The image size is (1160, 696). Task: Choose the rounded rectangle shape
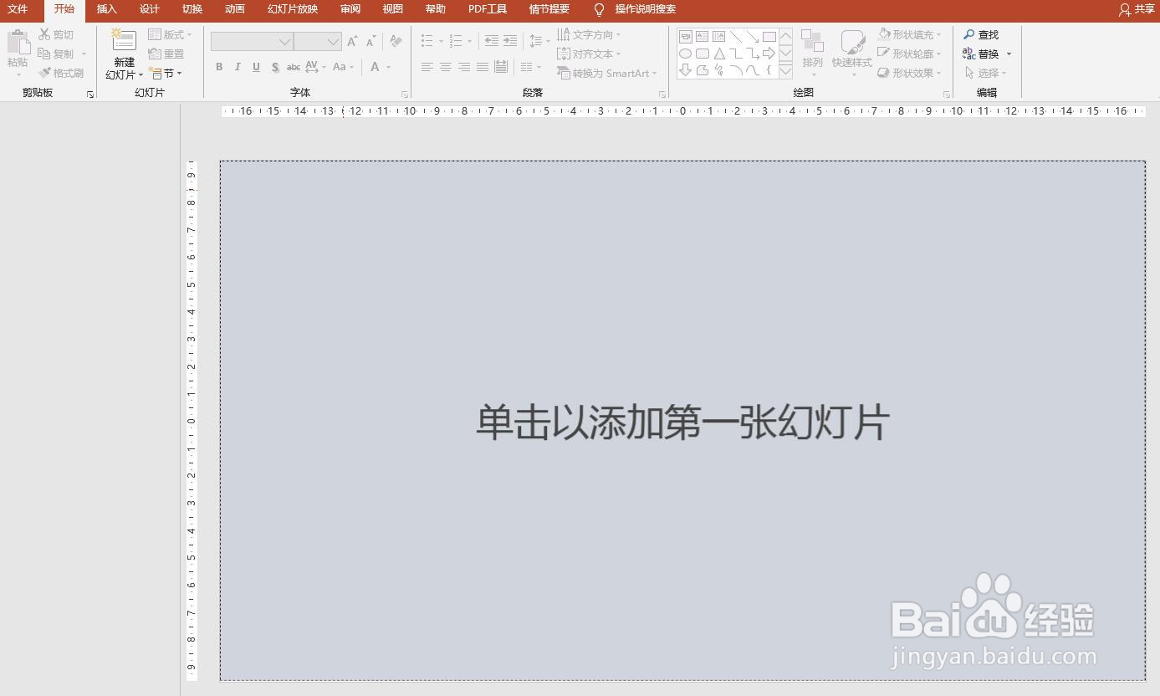[702, 54]
